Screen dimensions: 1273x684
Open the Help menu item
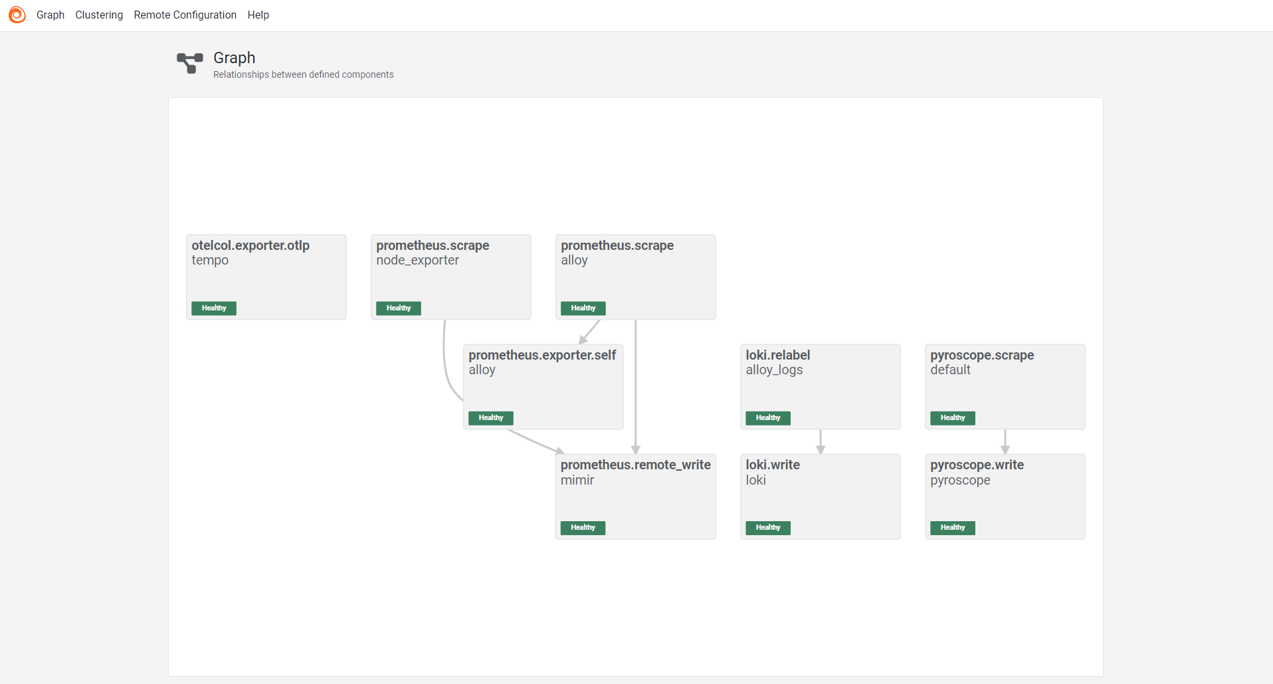pyautogui.click(x=258, y=15)
